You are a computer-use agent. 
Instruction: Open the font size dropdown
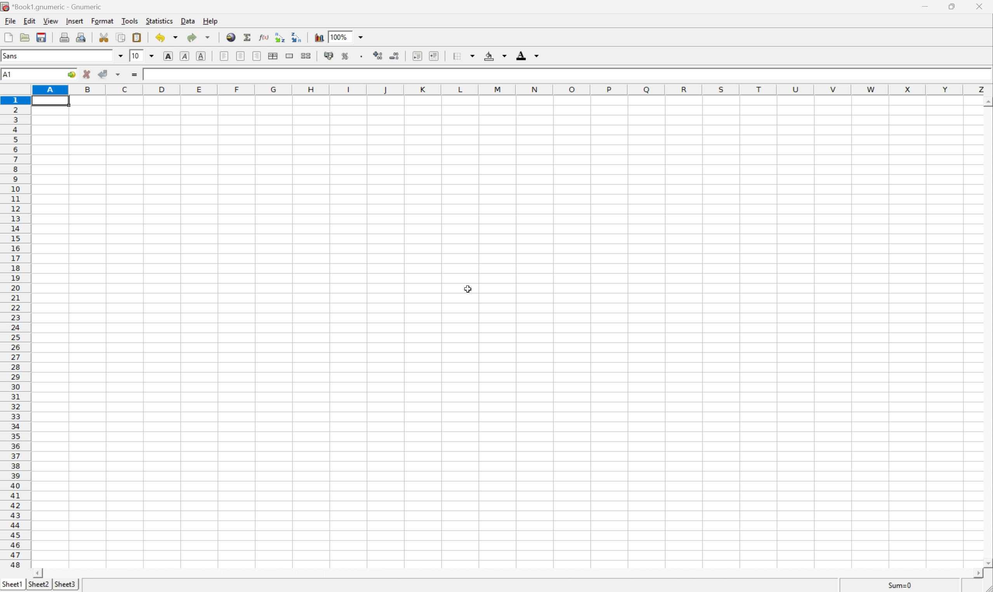coord(152,56)
